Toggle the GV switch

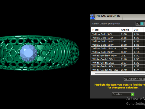pos(140,24)
